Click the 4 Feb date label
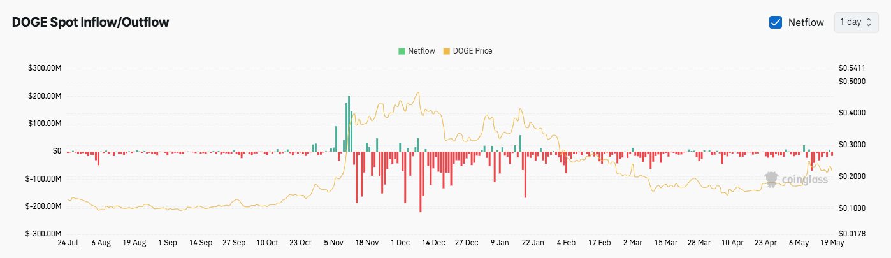Viewport: 891px width, 258px height. (567, 243)
